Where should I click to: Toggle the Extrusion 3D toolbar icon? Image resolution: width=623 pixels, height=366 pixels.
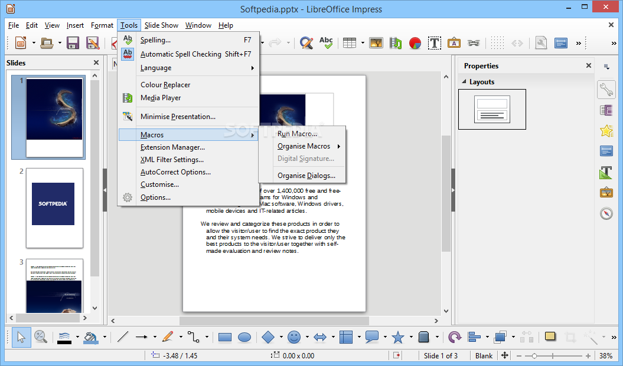click(424, 337)
